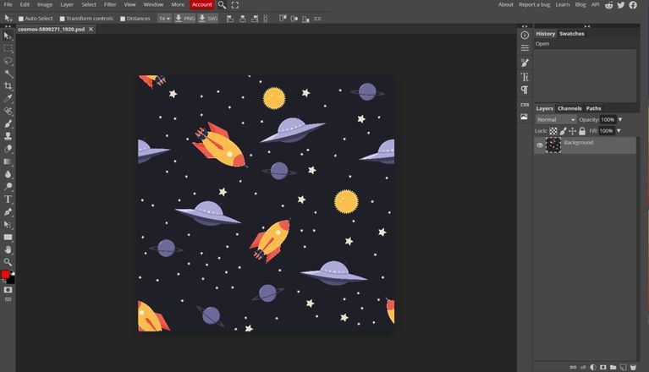Select the Zoom tool in toolbar
This screenshot has width=649, height=372.
tap(8, 262)
